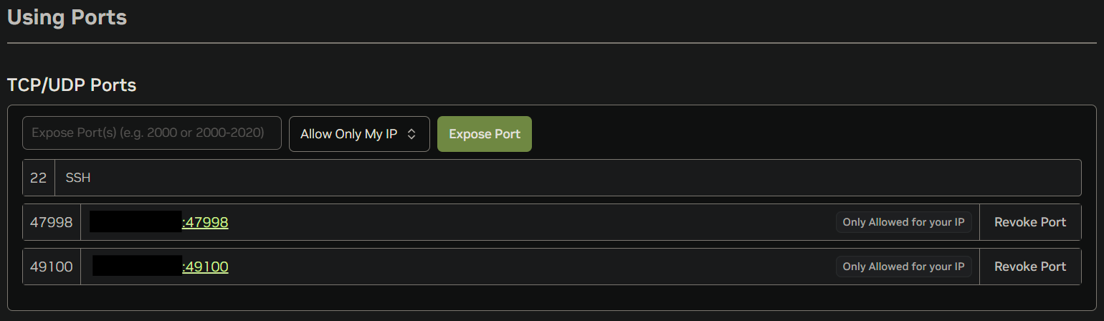The height and width of the screenshot is (321, 1104).
Task: Click the empty area of SSH row
Action: pyautogui.click(x=574, y=178)
